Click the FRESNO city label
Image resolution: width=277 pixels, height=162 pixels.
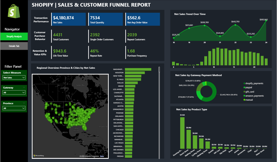[x=120, y=156]
